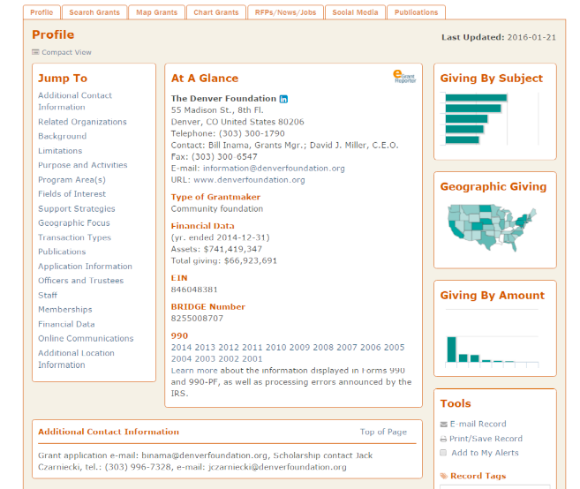The image size is (580, 489).
Task: Jump to Limitations section
Action: click(60, 151)
